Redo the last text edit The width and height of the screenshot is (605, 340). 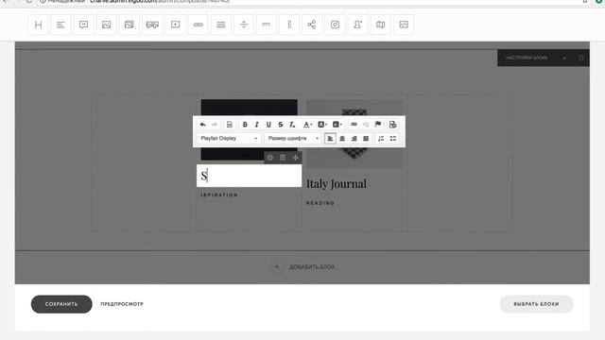pos(215,125)
